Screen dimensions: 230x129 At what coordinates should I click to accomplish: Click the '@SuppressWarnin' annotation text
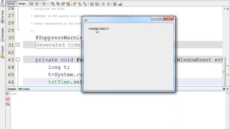tap(59, 38)
